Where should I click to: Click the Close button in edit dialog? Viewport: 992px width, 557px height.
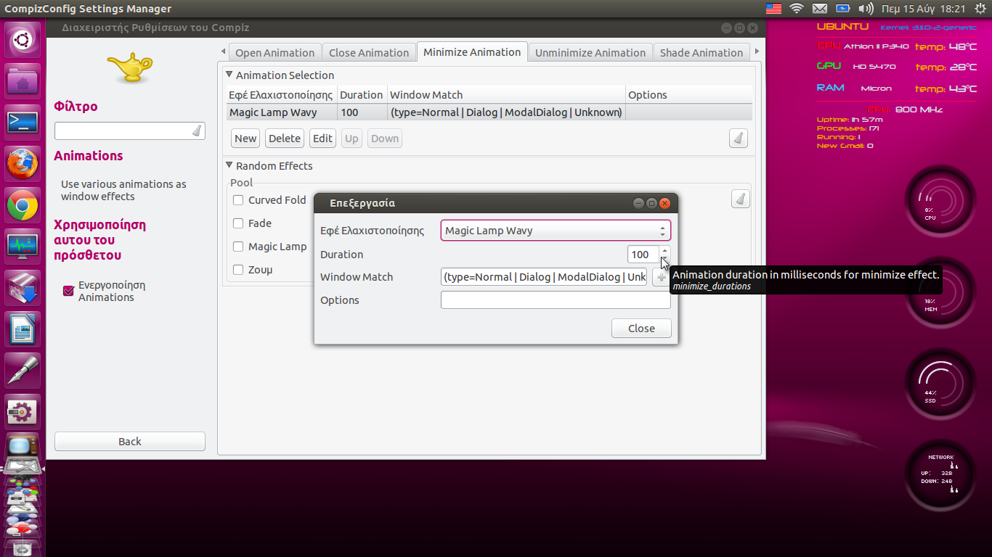641,329
